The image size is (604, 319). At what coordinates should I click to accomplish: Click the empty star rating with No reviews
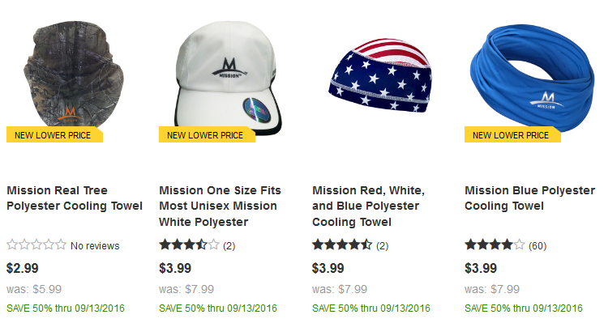pyautogui.click(x=36, y=245)
